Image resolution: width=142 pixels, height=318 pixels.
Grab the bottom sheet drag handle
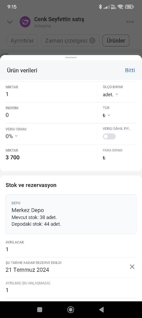pyautogui.click(x=71, y=57)
